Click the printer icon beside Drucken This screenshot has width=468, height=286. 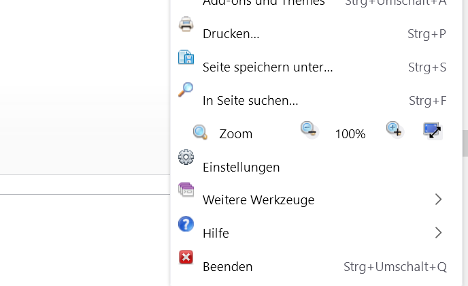coord(186,25)
